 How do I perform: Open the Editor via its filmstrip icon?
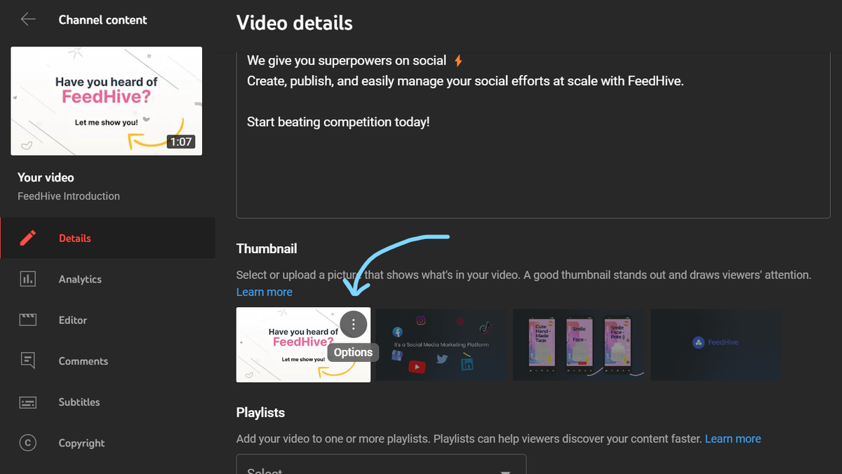pyautogui.click(x=28, y=320)
